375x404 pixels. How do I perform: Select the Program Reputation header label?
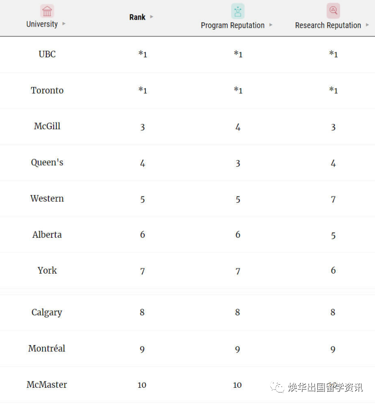pos(233,25)
